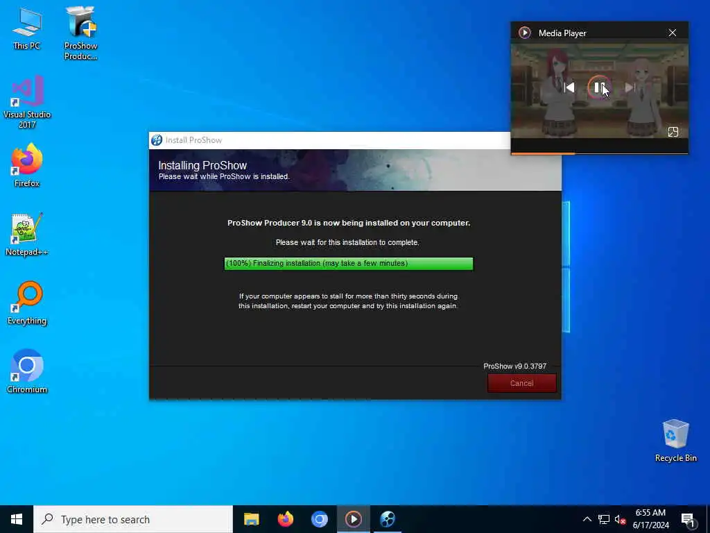Select the ProShow Producer installer desktop icon
710x533 pixels.
pyautogui.click(x=80, y=33)
